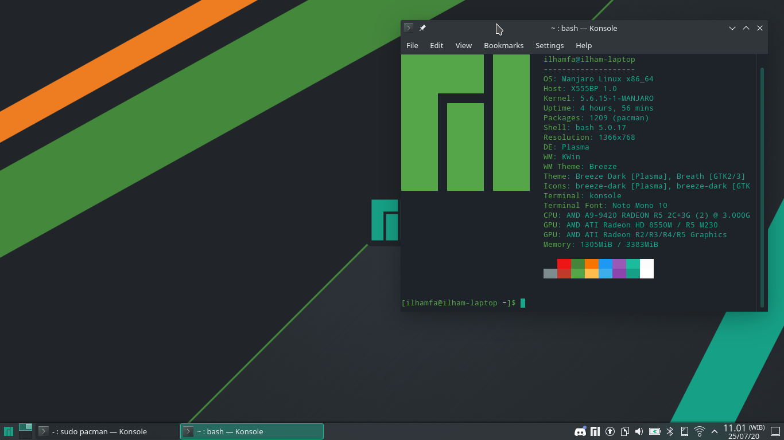Click 'GPU: AMD ATI Radeon R2/R3/R4/R5 Graphics' line
The height and width of the screenshot is (440, 784).
[635, 234]
